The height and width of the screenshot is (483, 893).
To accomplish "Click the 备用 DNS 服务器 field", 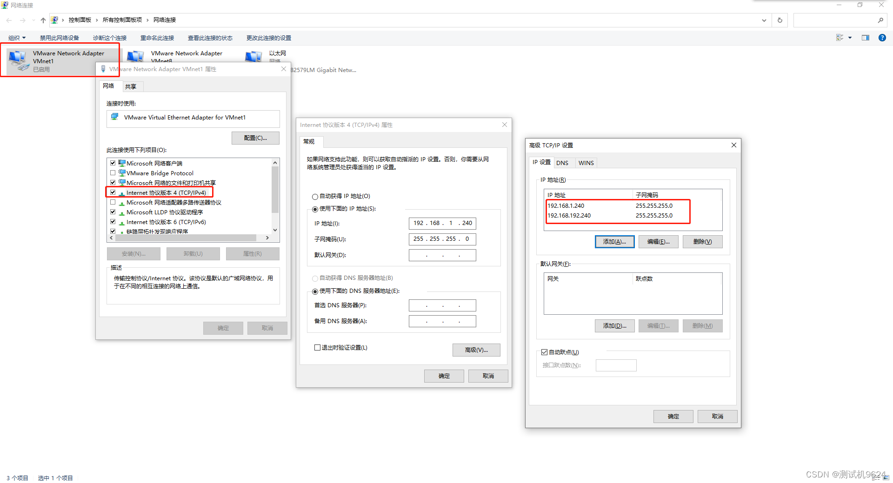I will [x=442, y=321].
